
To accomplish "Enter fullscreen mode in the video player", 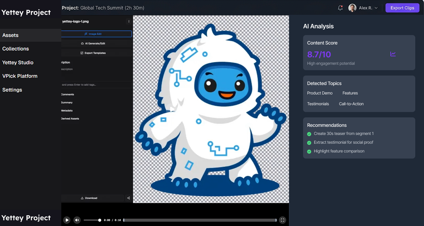I will 282,220.
